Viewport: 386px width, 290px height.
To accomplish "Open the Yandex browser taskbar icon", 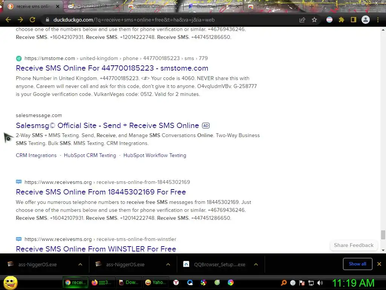I will coord(176,282).
